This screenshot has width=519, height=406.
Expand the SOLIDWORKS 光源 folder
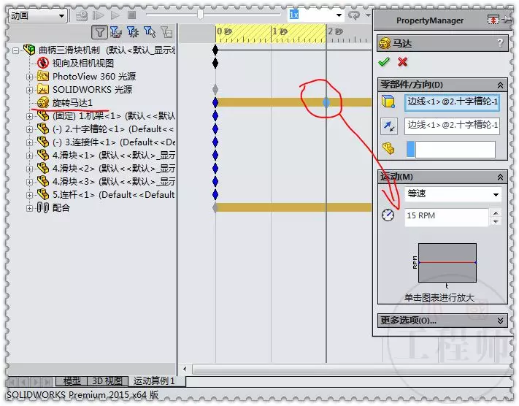point(29,90)
